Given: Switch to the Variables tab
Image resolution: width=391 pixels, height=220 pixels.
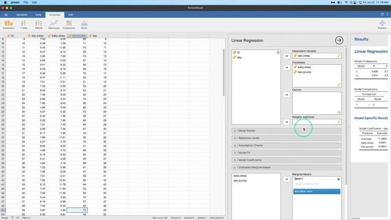Looking at the screenshot, I should 22,15.
